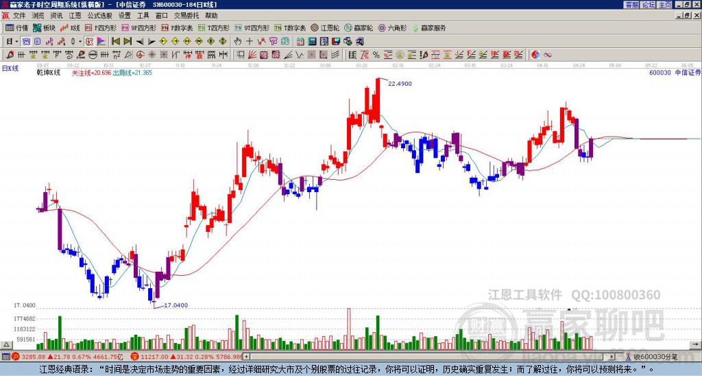The image size is (702, 376).
Task: Select the hand pan tool
Action: (237, 42)
